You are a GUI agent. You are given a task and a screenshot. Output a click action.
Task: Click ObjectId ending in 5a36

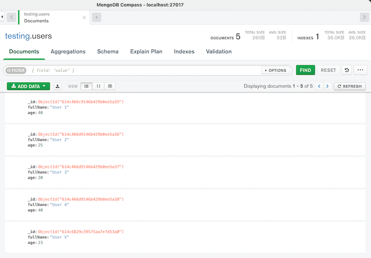point(81,134)
